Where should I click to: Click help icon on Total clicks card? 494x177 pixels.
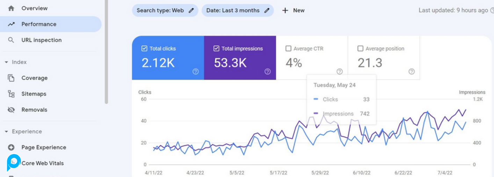(196, 71)
